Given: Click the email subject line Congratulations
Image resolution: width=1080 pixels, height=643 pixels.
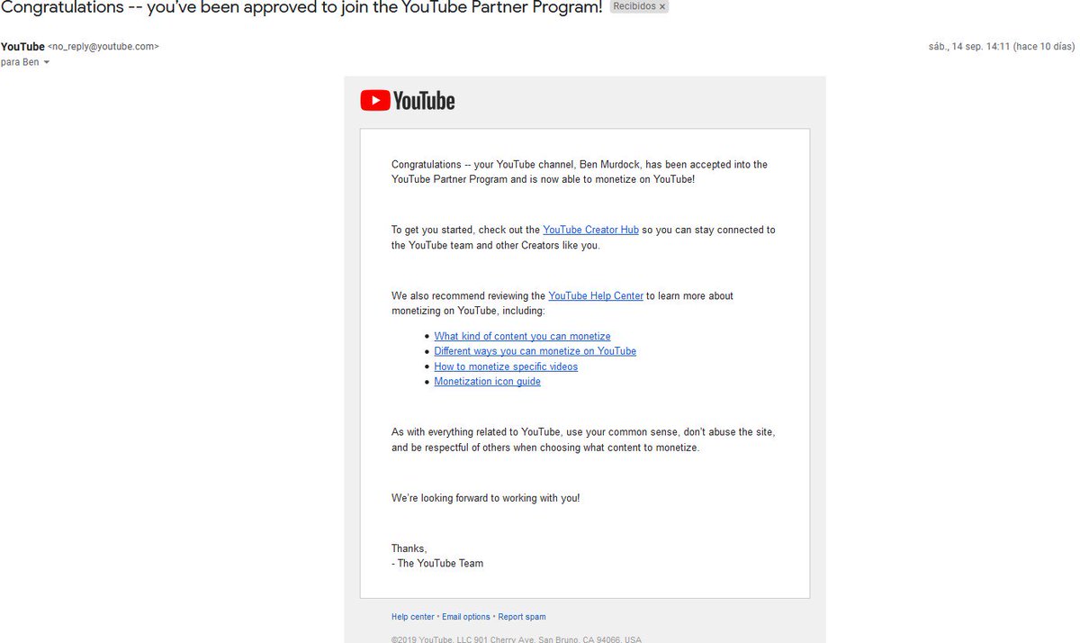Looking at the screenshot, I should pyautogui.click(x=301, y=8).
